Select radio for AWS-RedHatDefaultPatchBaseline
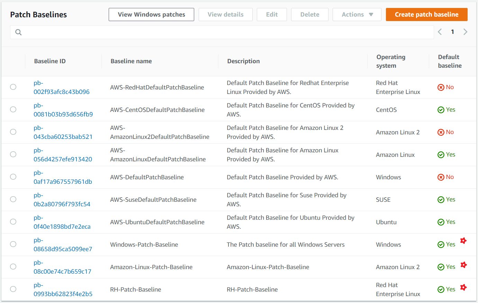The image size is (478, 303). click(x=13, y=87)
